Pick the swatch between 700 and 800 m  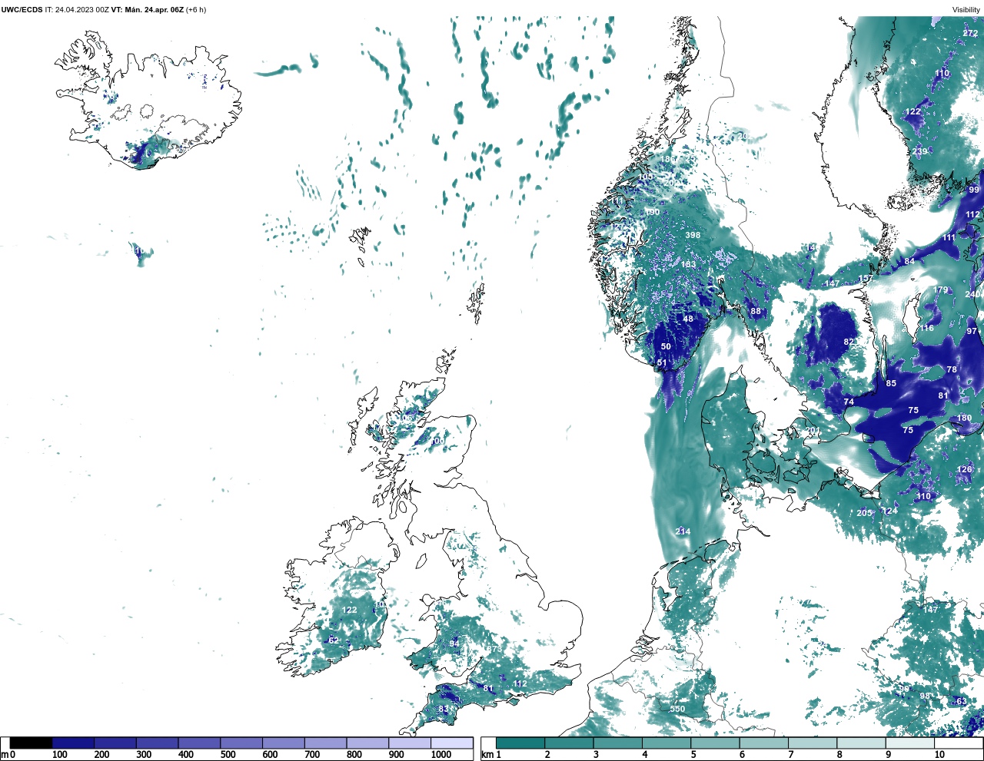[x=325, y=743]
